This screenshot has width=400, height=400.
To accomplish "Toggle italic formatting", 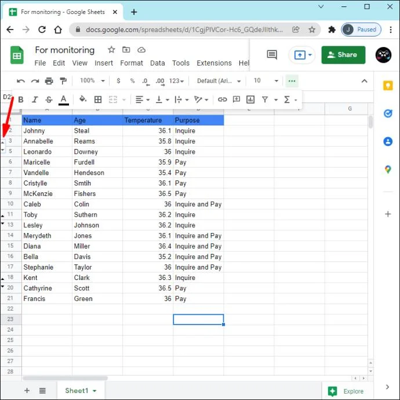I will (x=35, y=100).
